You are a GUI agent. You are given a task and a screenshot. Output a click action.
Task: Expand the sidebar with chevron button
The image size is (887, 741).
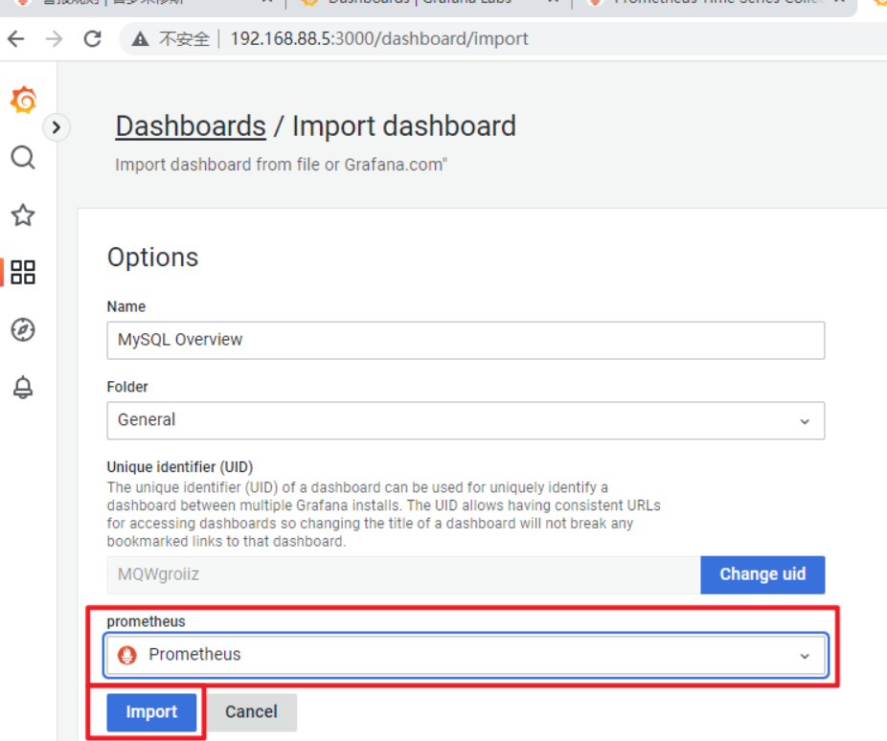tap(56, 127)
